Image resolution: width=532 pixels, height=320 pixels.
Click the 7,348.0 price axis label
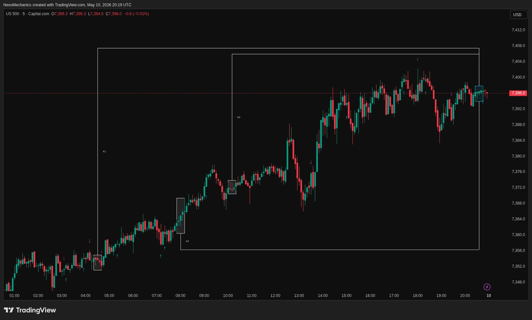click(x=518, y=282)
